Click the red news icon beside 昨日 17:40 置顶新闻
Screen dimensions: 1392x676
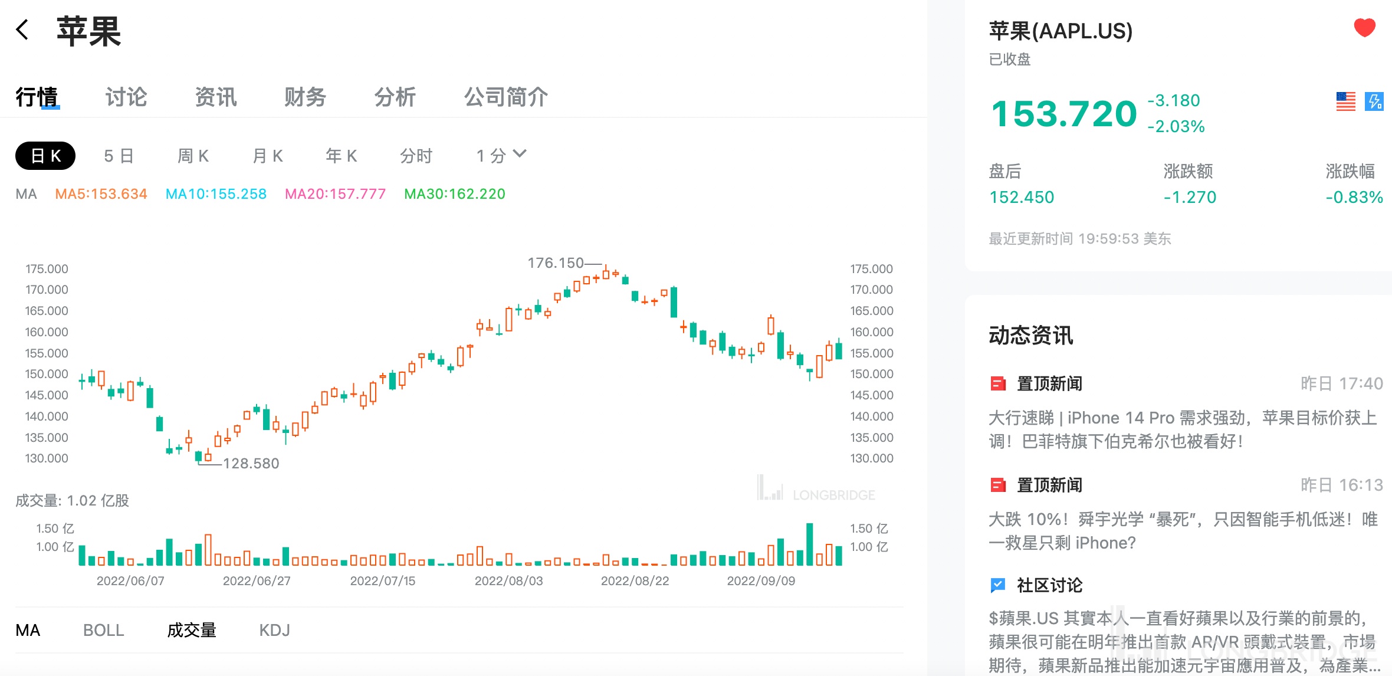click(x=997, y=384)
